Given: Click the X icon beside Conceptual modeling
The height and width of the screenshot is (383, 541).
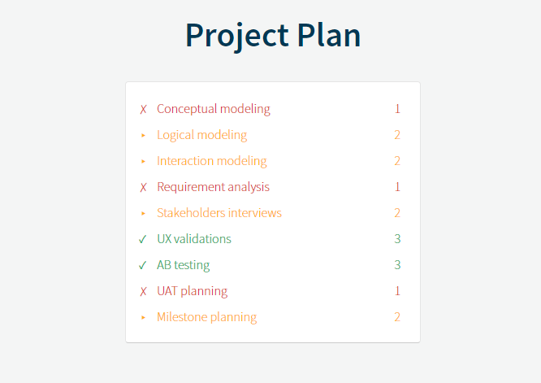Looking at the screenshot, I should coord(143,109).
